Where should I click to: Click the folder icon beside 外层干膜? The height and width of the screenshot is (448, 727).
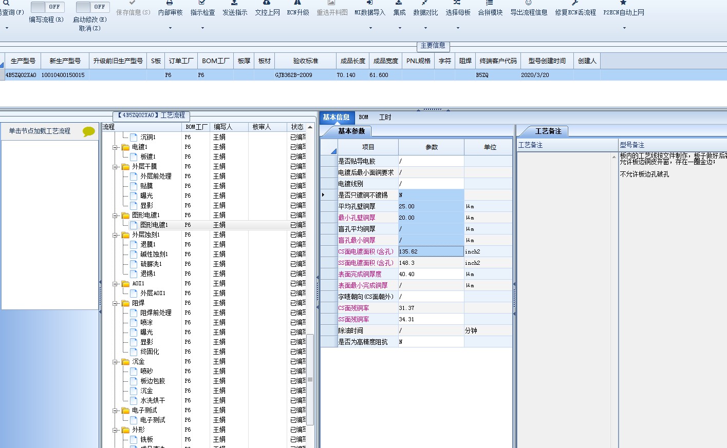pos(125,167)
